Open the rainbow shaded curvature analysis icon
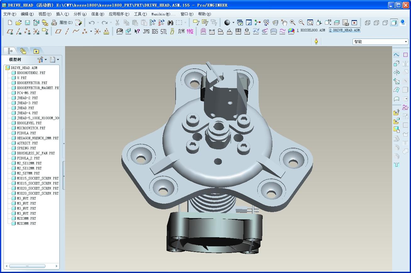The width and height of the screenshot is (411, 273). point(291,31)
